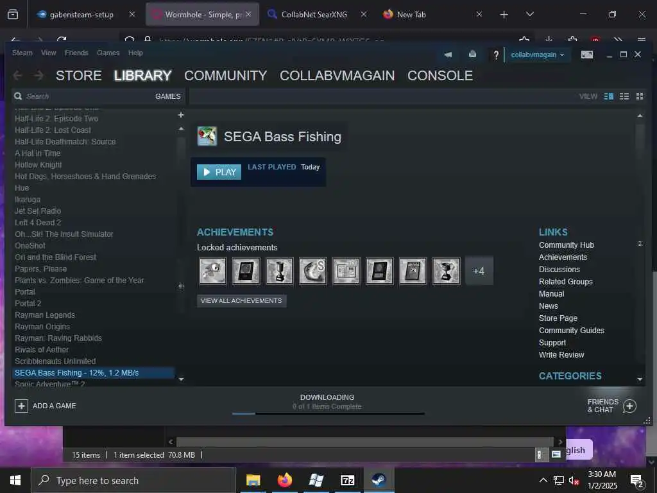Viewport: 657px width, 493px height.
Task: Enter Big Picture mode icon
Action: click(x=587, y=55)
